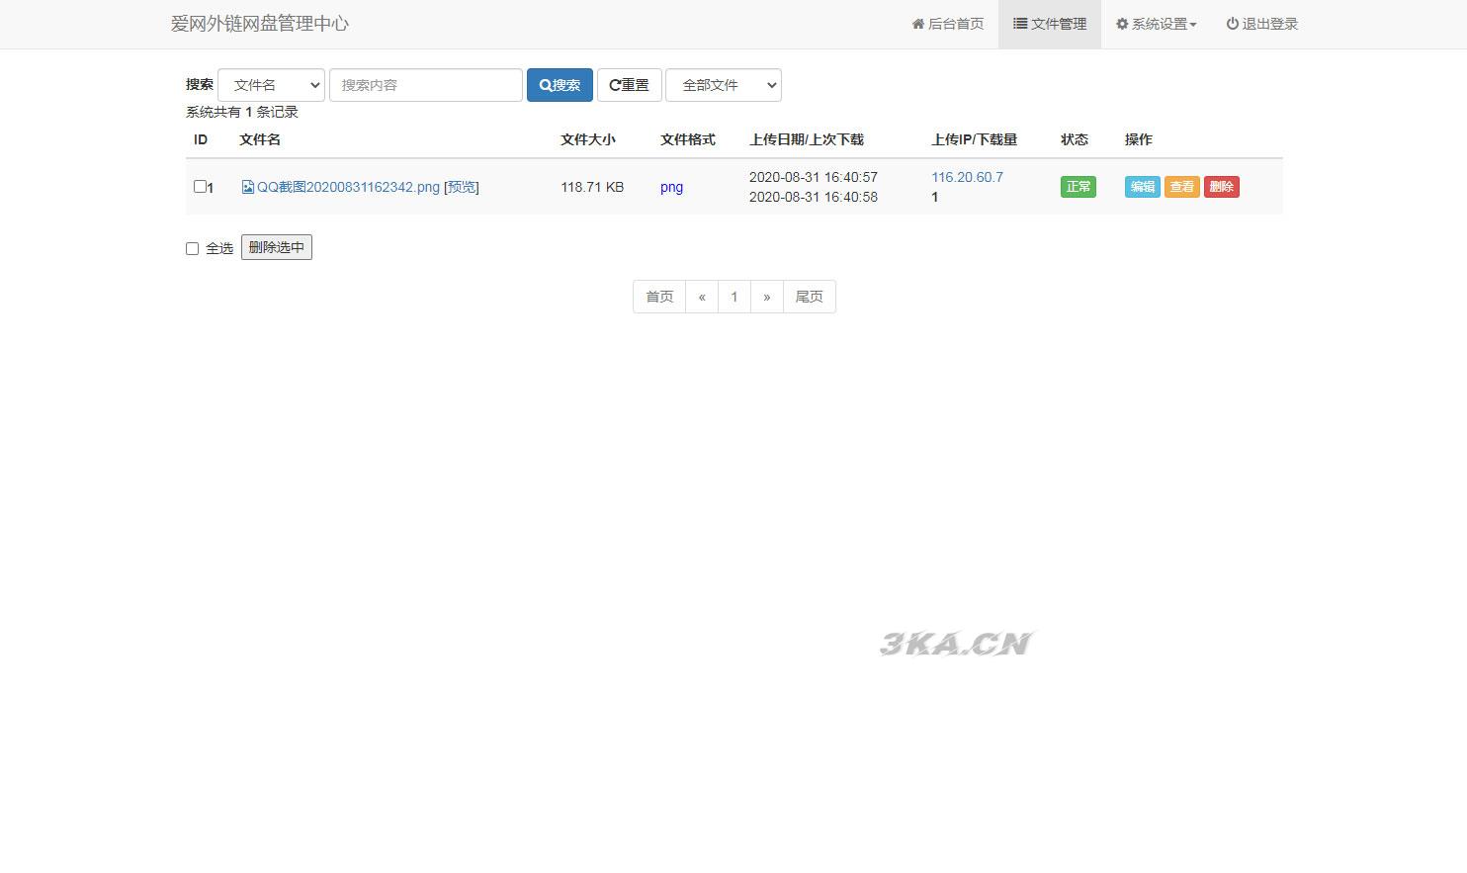Open file QQ截图20200831162342.png

pyautogui.click(x=348, y=187)
